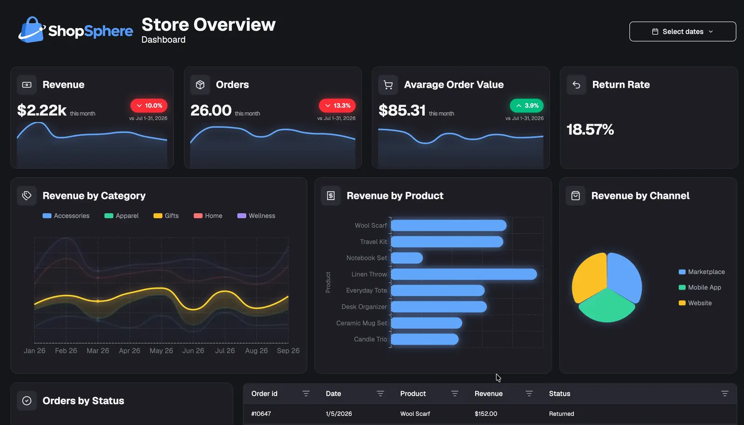744x425 pixels.
Task: Click the $2.22k revenue value
Action: click(x=42, y=110)
